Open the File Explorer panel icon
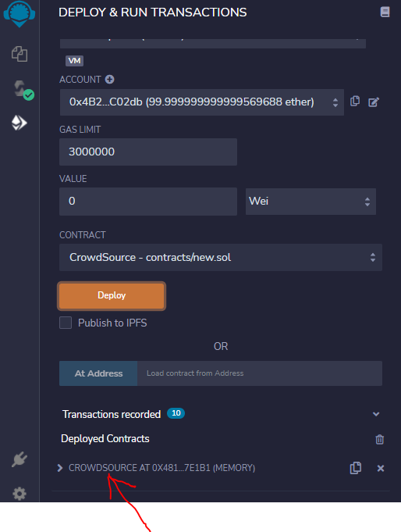This screenshot has width=401, height=532. coord(20,54)
